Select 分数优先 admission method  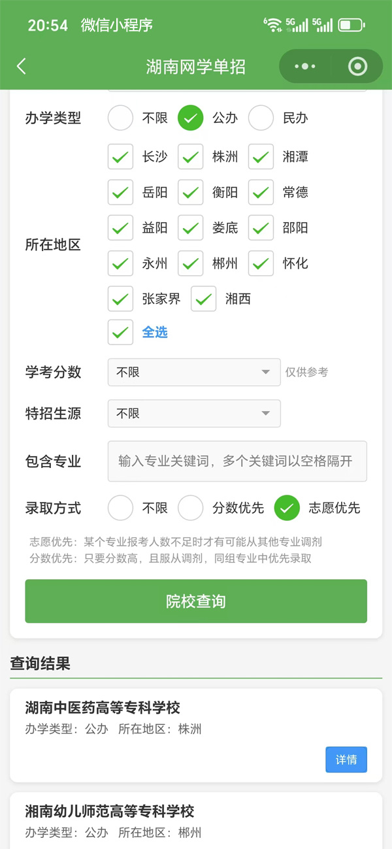[191, 508]
